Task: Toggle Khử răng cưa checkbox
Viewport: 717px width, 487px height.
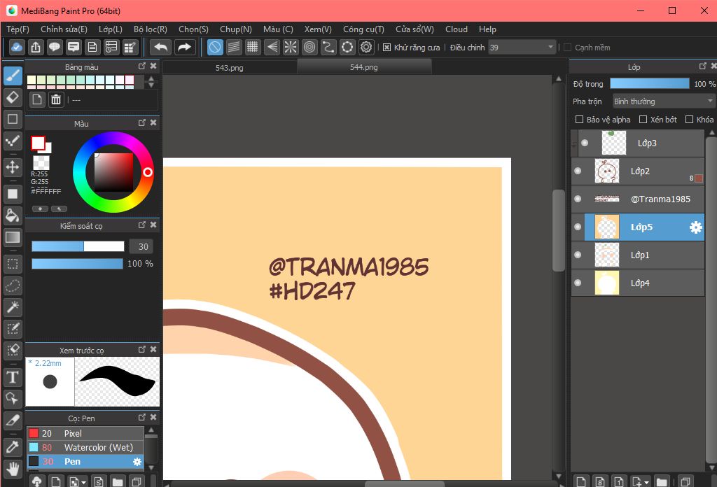Action: click(x=387, y=48)
